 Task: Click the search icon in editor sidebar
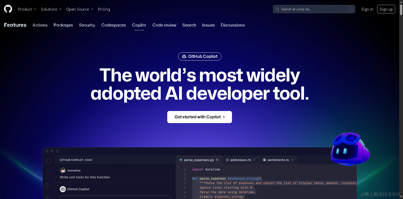pos(49,173)
